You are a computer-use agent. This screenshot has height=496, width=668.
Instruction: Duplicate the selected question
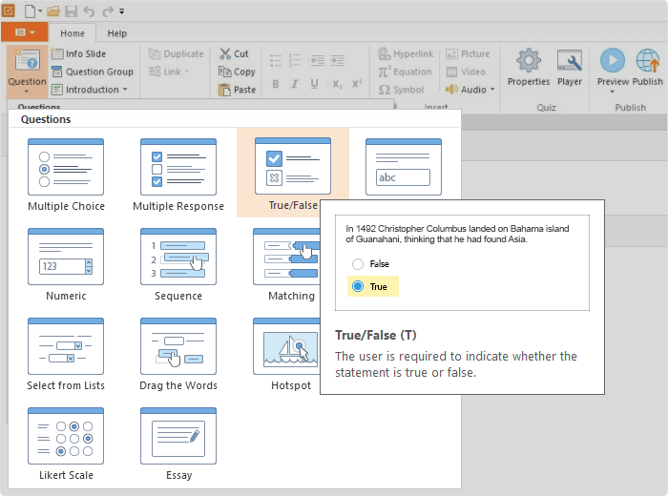point(176,53)
